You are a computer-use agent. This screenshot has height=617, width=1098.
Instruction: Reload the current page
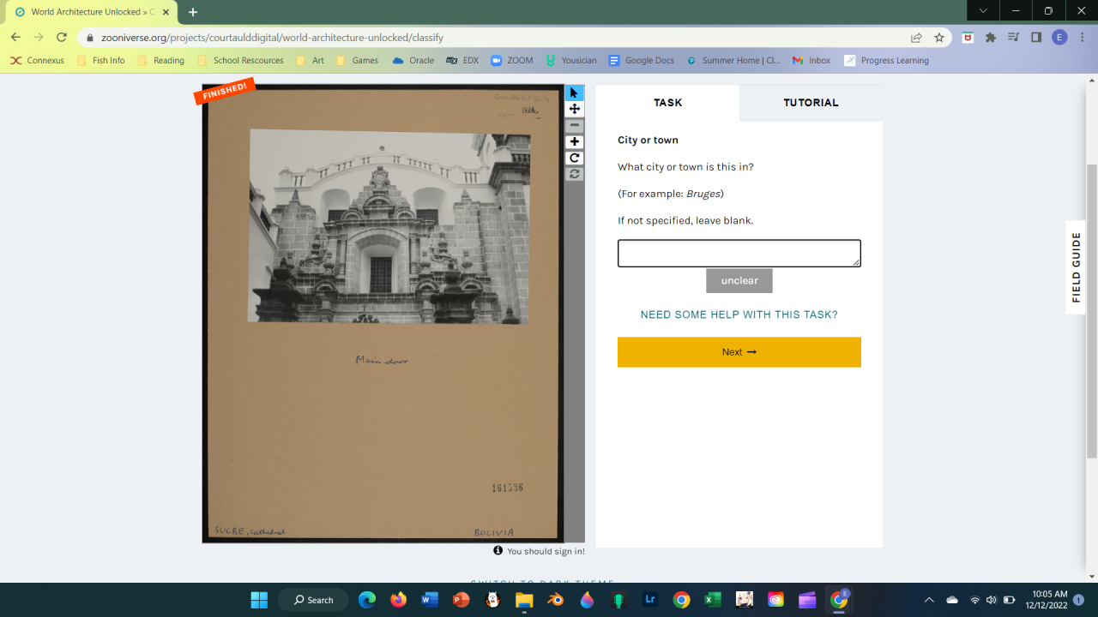pos(62,38)
